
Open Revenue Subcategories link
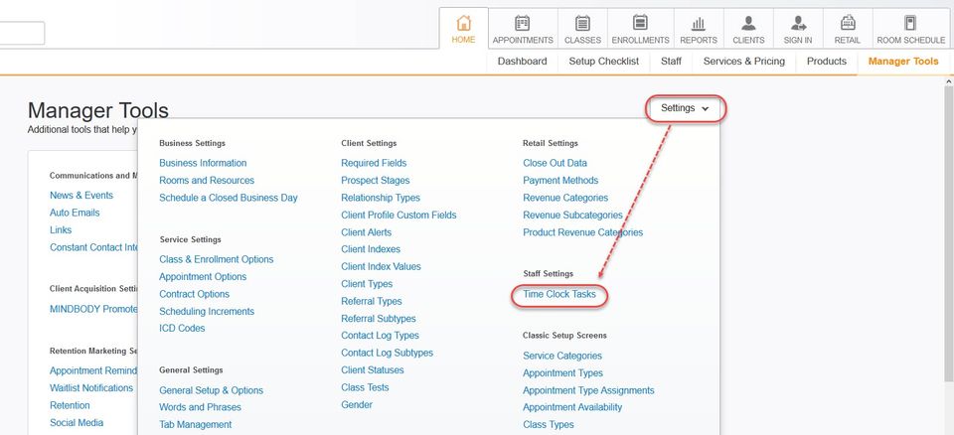tap(572, 215)
